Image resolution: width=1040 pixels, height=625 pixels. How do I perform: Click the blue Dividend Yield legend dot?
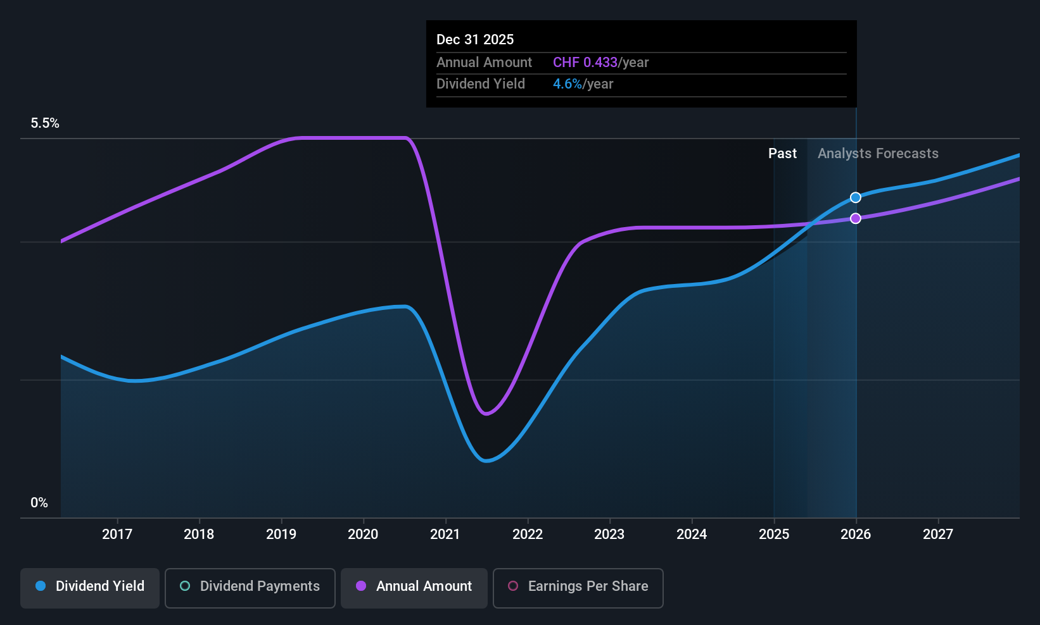coord(41,586)
